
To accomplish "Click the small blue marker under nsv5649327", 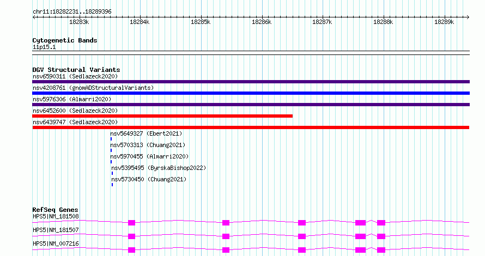I will pyautogui.click(x=111, y=139).
